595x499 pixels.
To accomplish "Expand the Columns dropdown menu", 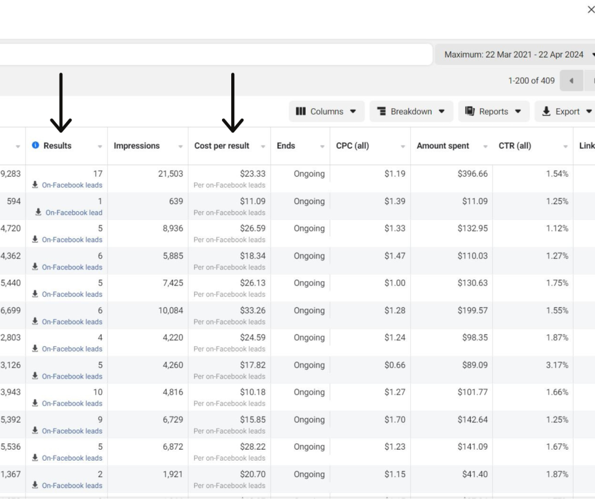I will click(x=353, y=112).
